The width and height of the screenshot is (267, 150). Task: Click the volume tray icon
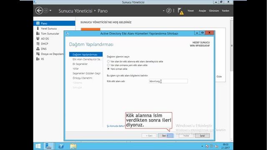point(217,146)
